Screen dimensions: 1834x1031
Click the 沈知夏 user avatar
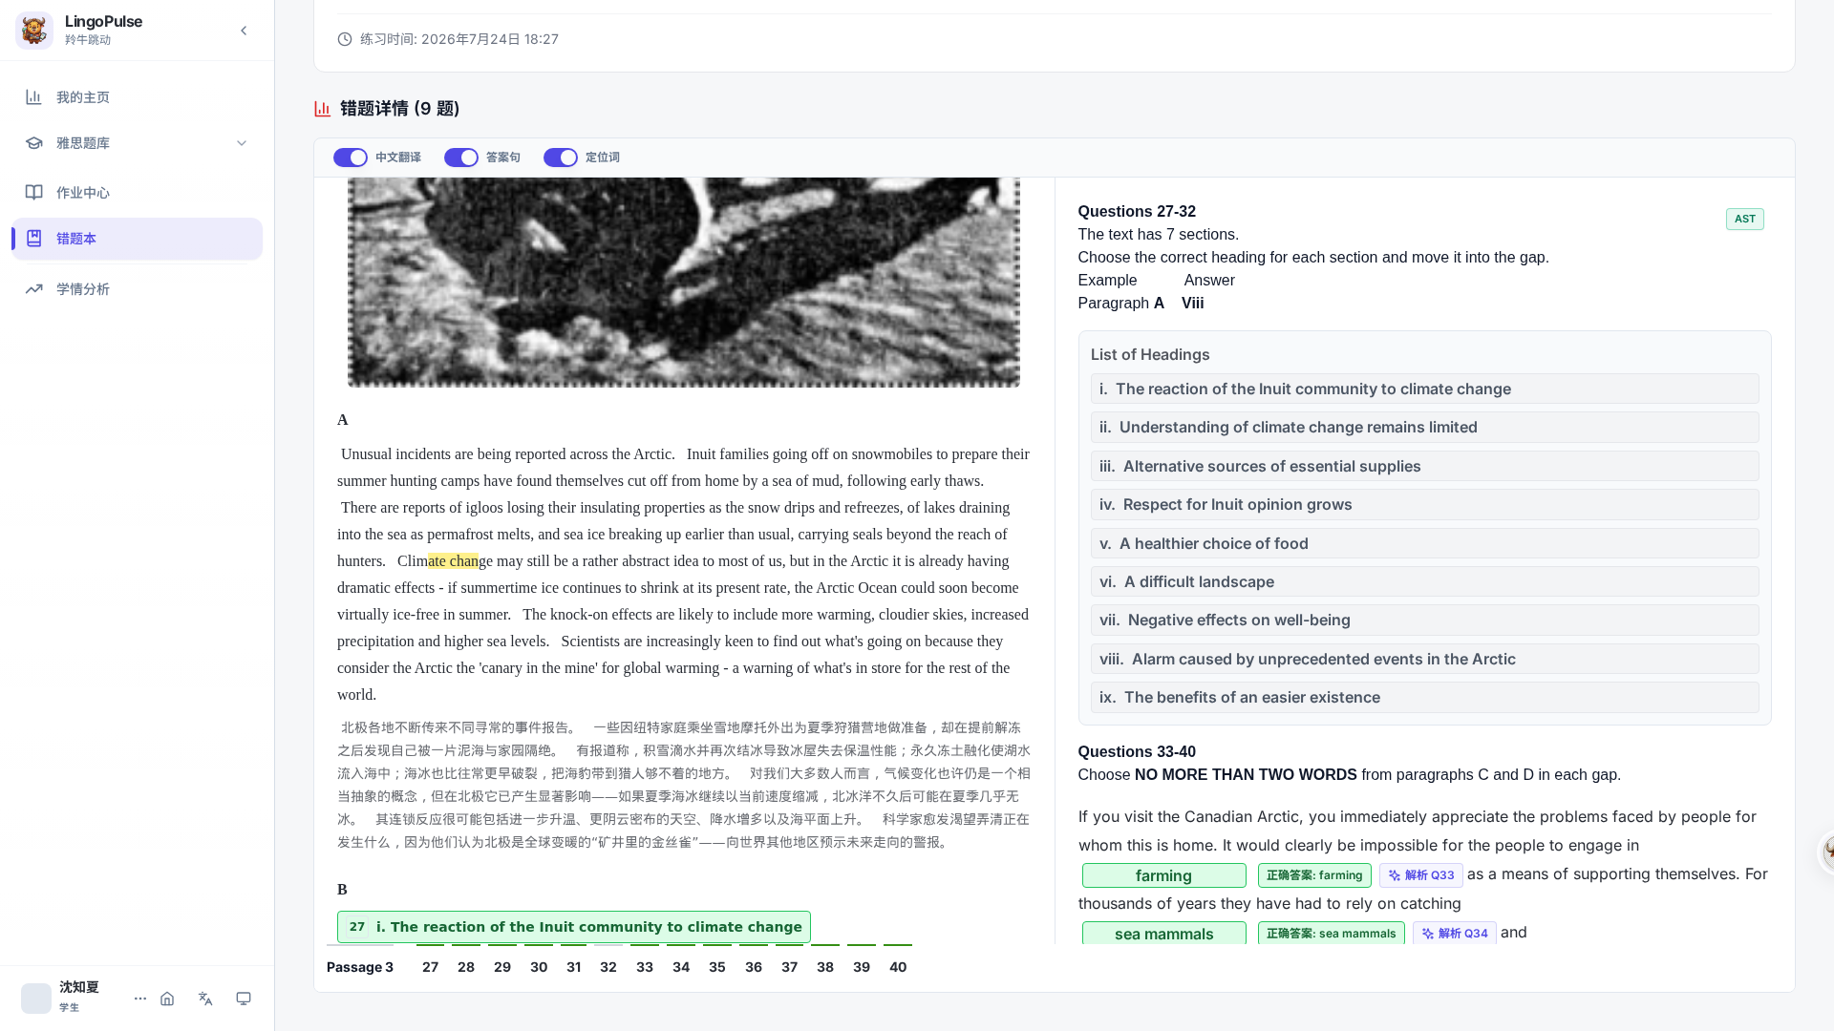pos(36,999)
